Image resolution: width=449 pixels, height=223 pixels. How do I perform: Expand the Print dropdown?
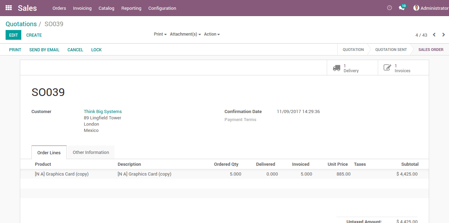click(160, 34)
